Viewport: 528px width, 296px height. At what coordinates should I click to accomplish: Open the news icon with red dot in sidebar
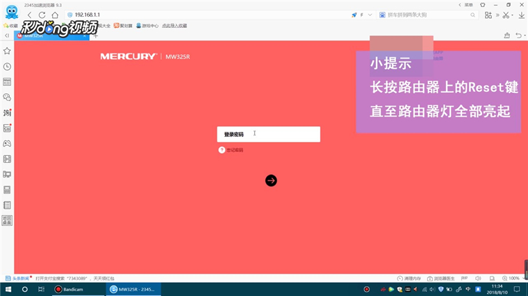coord(7,128)
